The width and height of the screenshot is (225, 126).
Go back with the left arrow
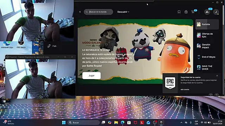coord(80,12)
